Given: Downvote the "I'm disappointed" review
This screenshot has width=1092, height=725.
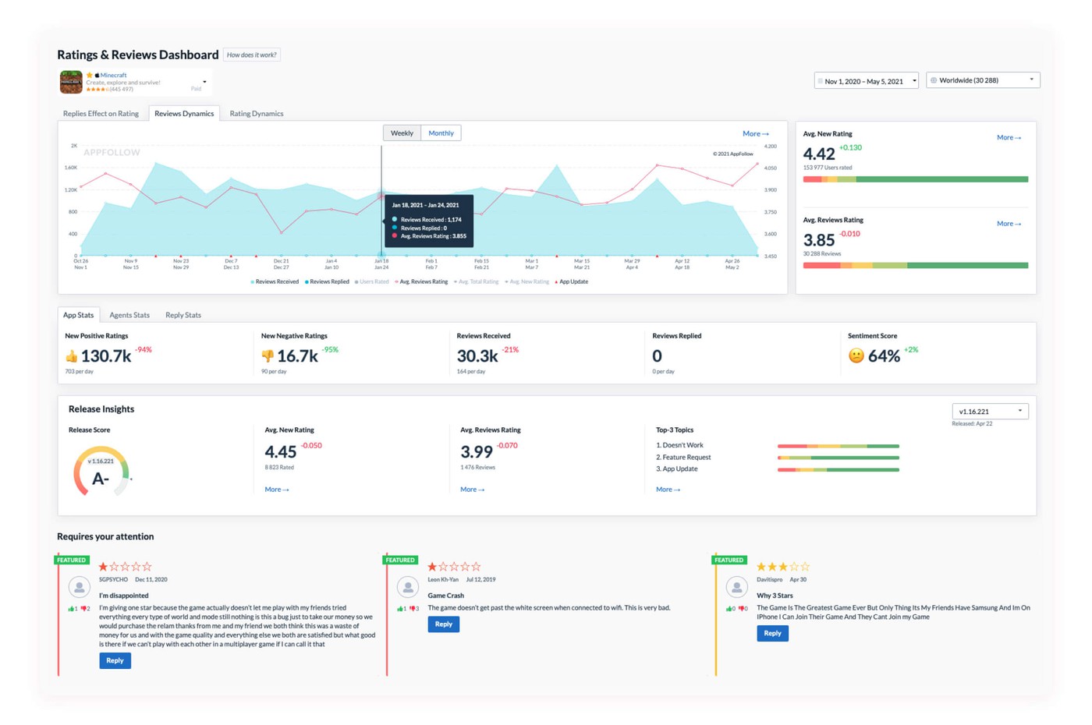Looking at the screenshot, I should pos(85,609).
